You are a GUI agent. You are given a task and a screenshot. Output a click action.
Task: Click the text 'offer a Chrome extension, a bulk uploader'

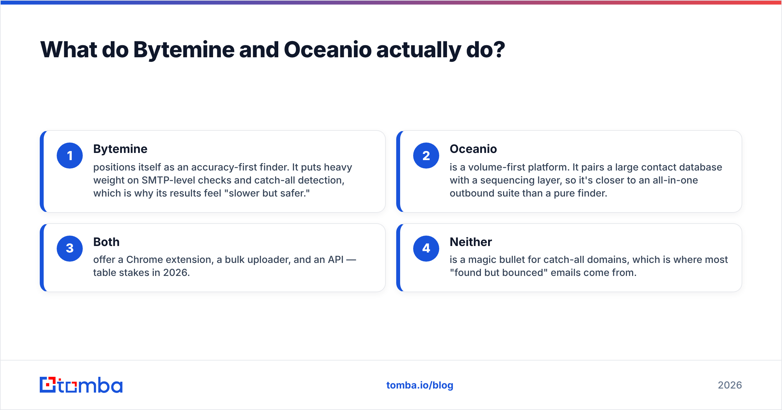tap(192, 260)
